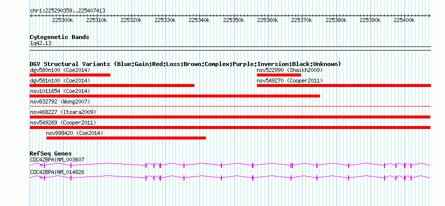Click the left arrowhead on NM_003607 transcript
Screen dimensions: 445x206
(41, 165)
